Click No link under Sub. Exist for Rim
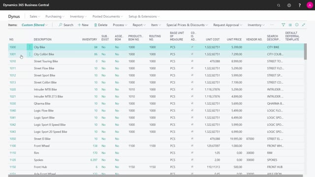 (x=103, y=153)
